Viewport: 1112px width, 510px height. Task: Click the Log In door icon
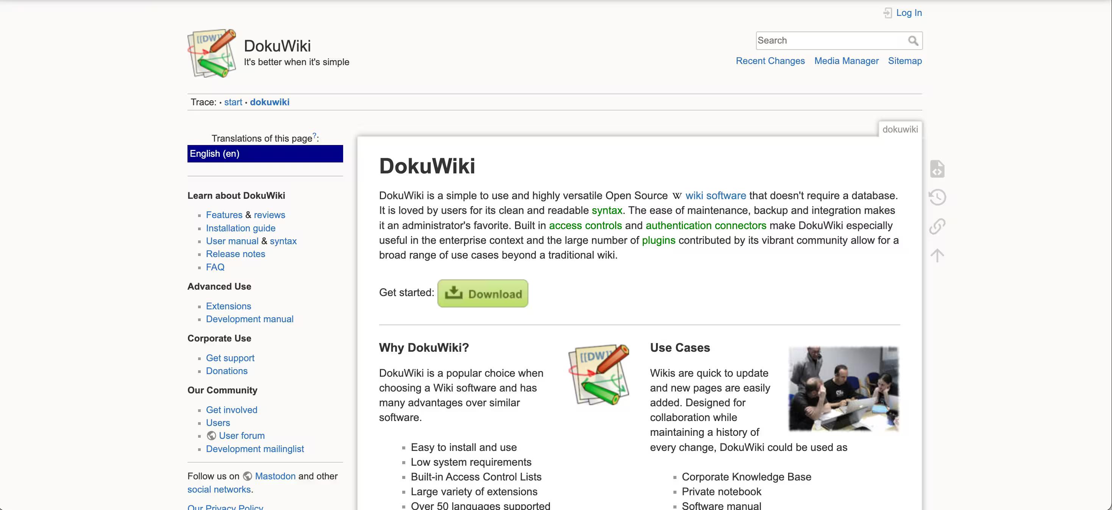click(887, 13)
